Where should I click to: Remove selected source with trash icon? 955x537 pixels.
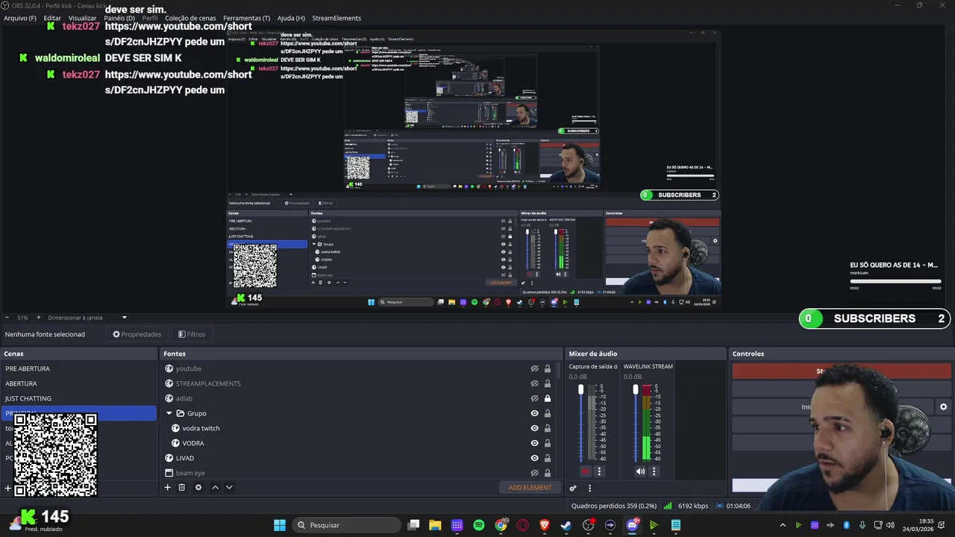pyautogui.click(x=181, y=487)
